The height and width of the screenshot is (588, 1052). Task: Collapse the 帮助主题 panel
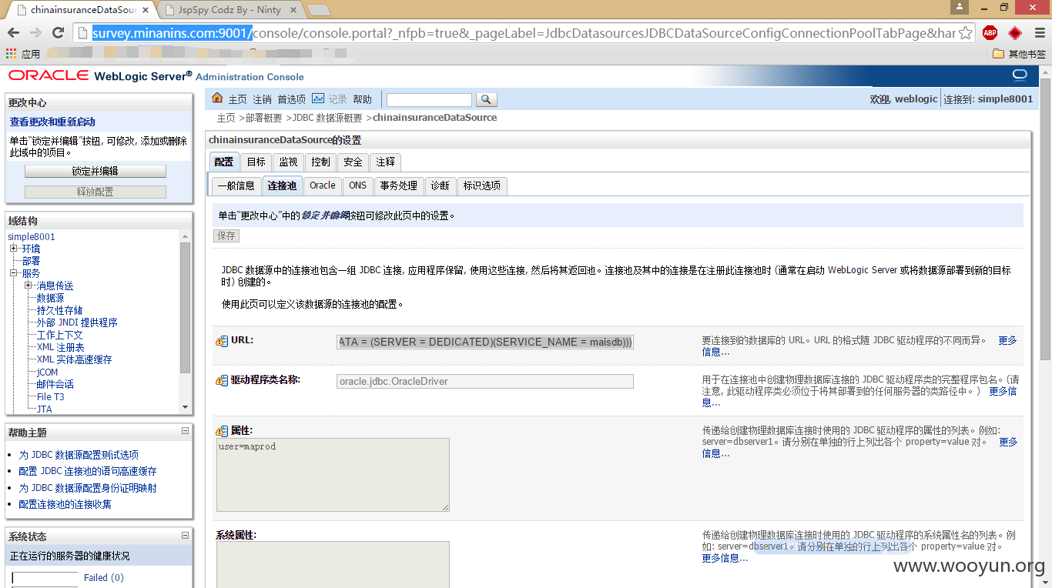[185, 431]
